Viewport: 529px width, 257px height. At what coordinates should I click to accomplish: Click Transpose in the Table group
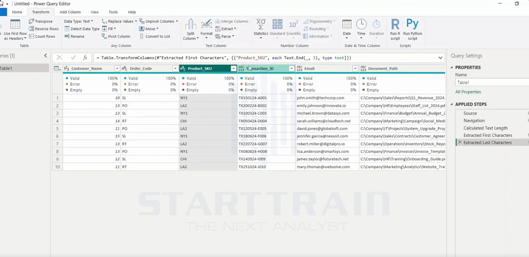point(40,21)
